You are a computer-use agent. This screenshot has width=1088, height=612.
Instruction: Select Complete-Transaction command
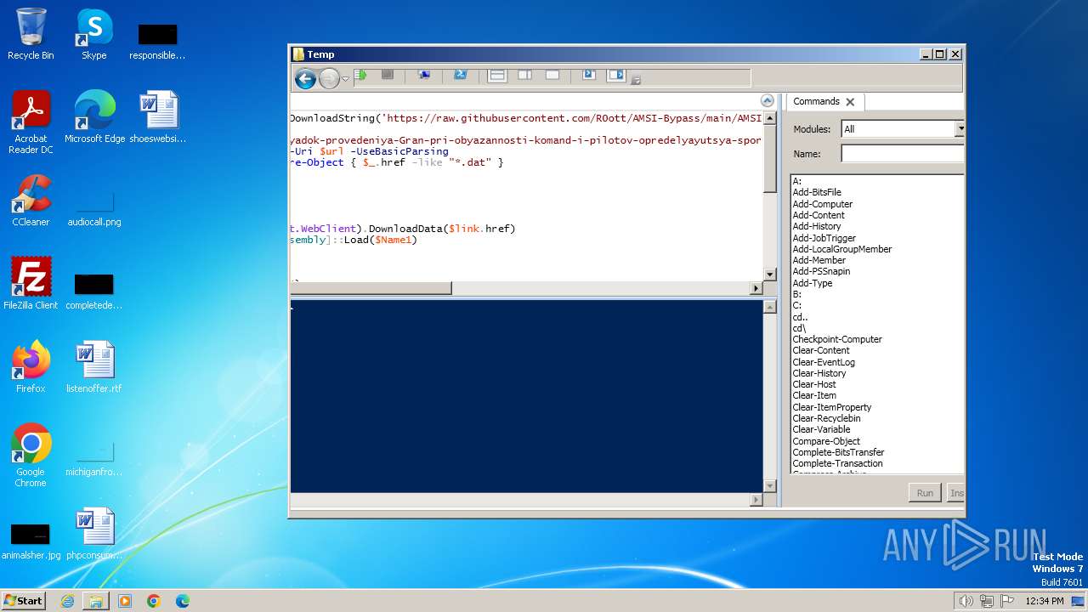tap(837, 463)
